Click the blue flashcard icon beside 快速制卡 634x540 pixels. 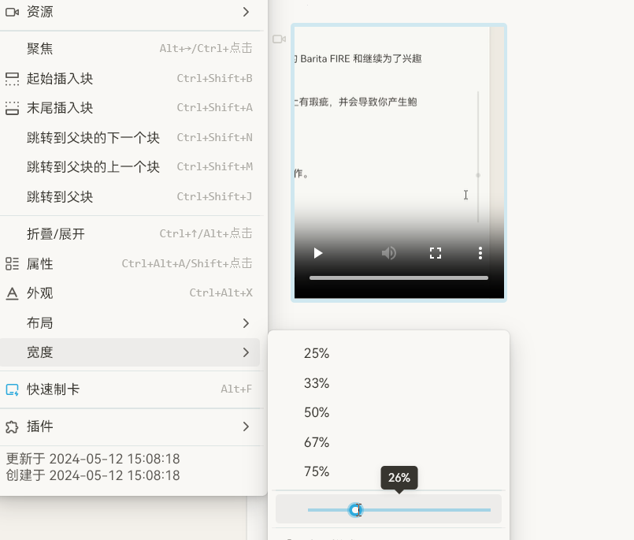coord(12,389)
